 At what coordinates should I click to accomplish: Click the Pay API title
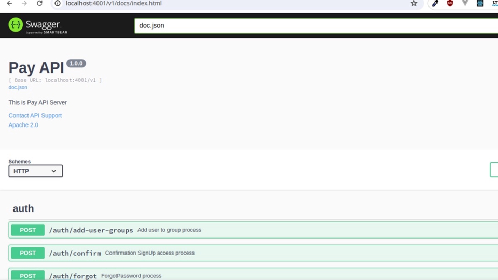pos(36,67)
